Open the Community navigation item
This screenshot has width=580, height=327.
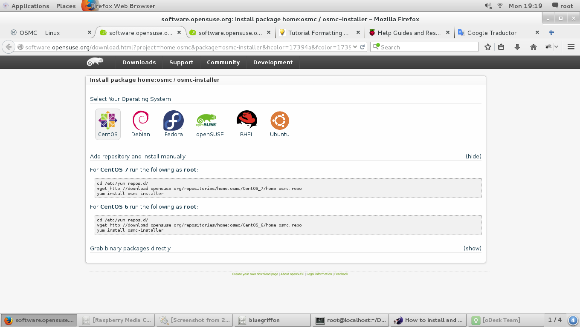(x=223, y=62)
